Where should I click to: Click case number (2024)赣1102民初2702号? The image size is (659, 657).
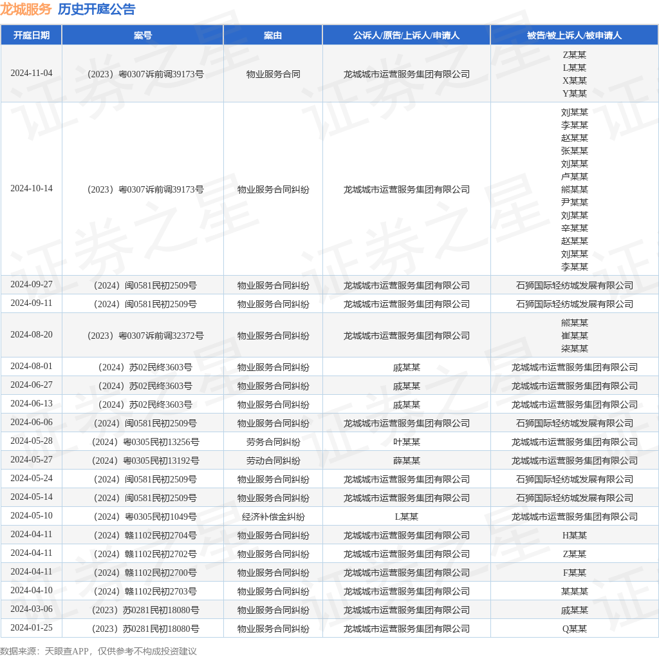point(145,554)
